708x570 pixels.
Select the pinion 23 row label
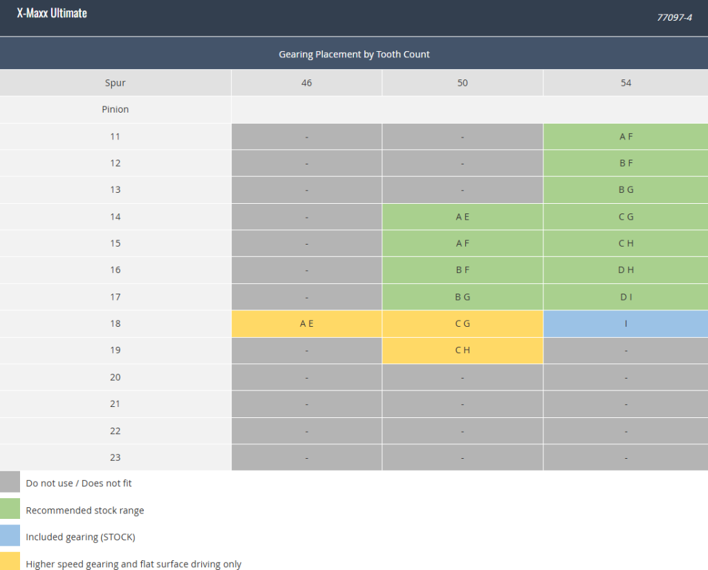115,457
